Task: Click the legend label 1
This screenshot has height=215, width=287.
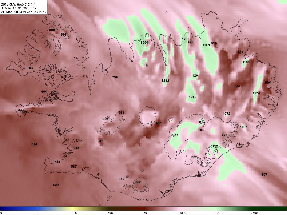Action: pos(37,213)
